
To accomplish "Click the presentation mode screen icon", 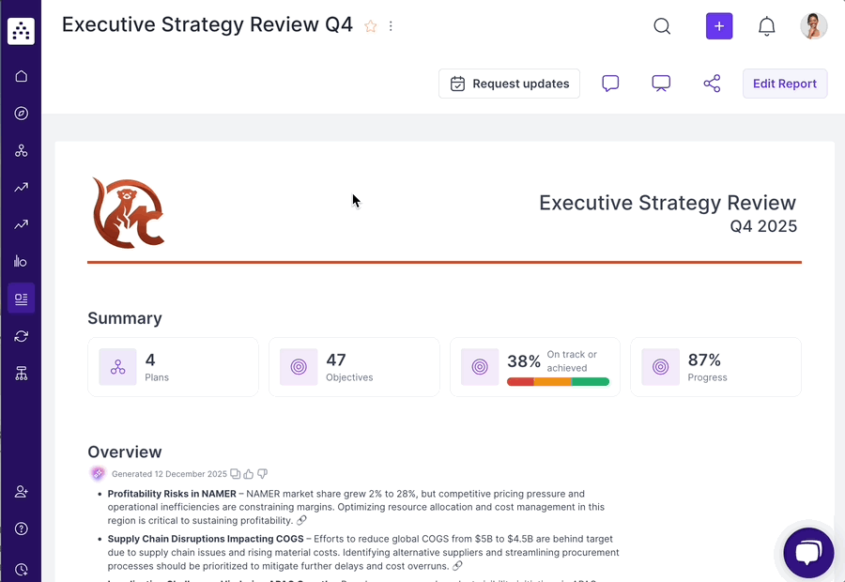I will (x=661, y=84).
